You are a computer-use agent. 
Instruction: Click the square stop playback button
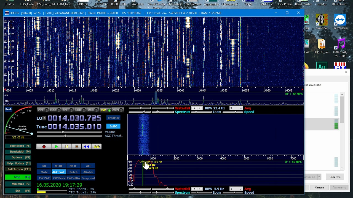pyautogui.click(x=77, y=147)
